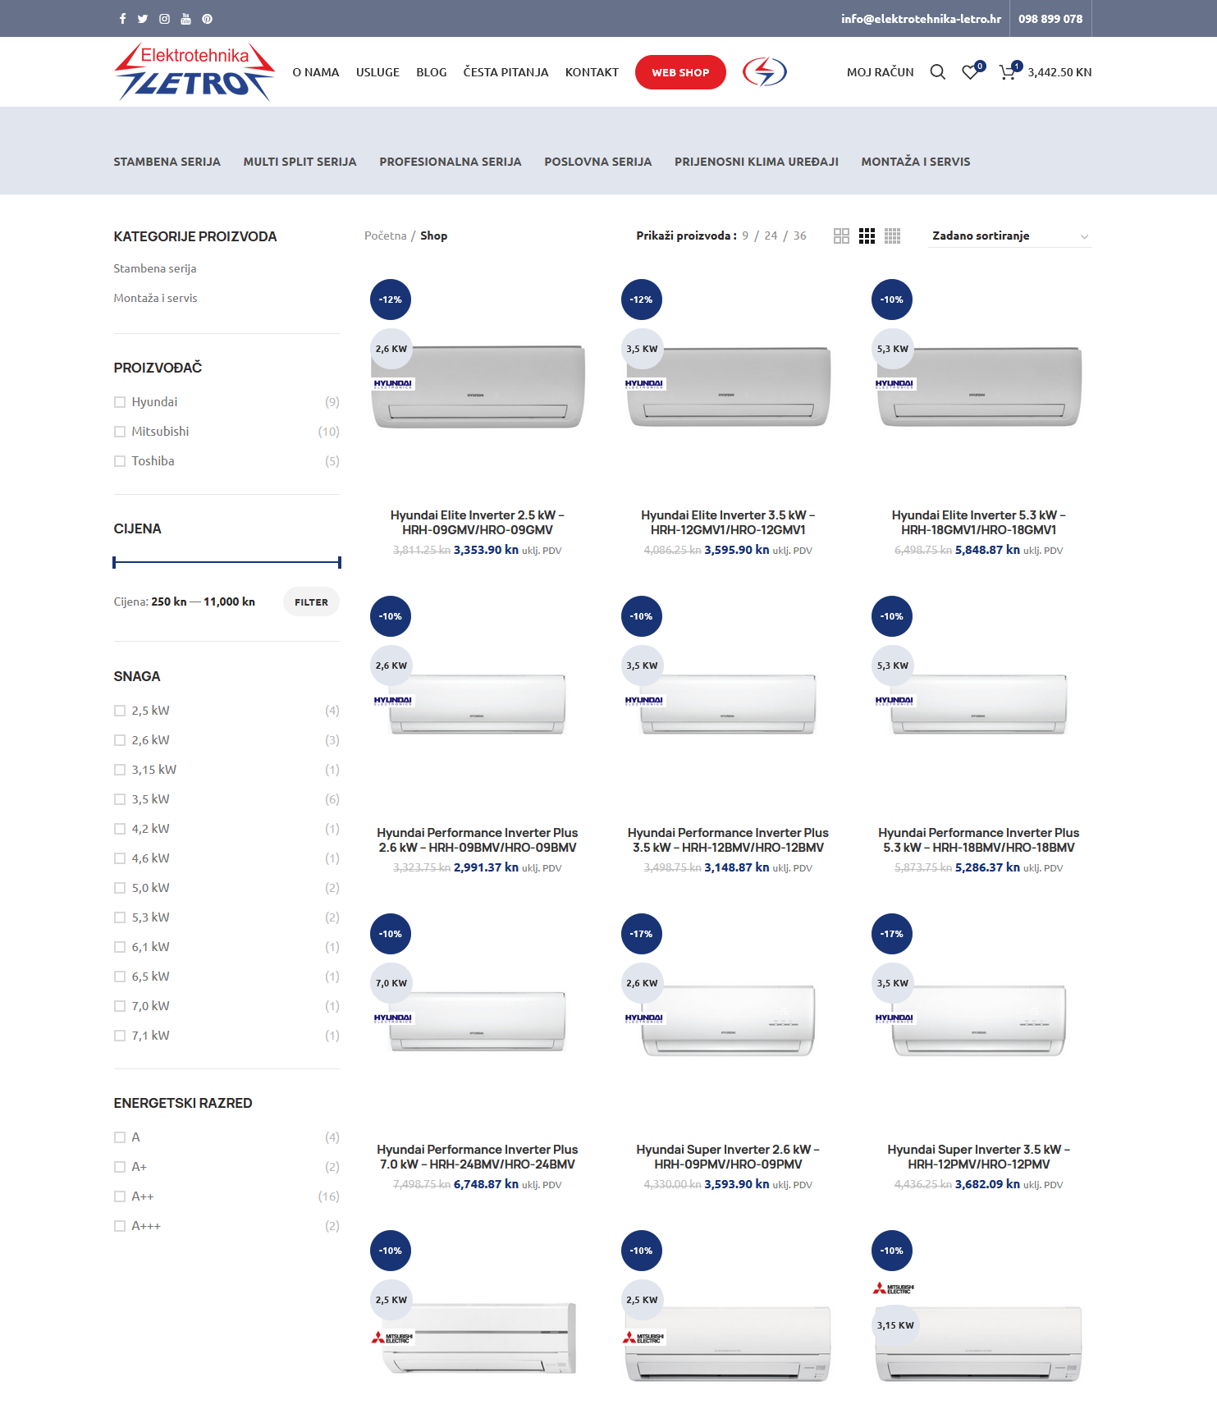Open the Pinterest social link icon
Viewport: 1217px width, 1409px height.
point(207,19)
